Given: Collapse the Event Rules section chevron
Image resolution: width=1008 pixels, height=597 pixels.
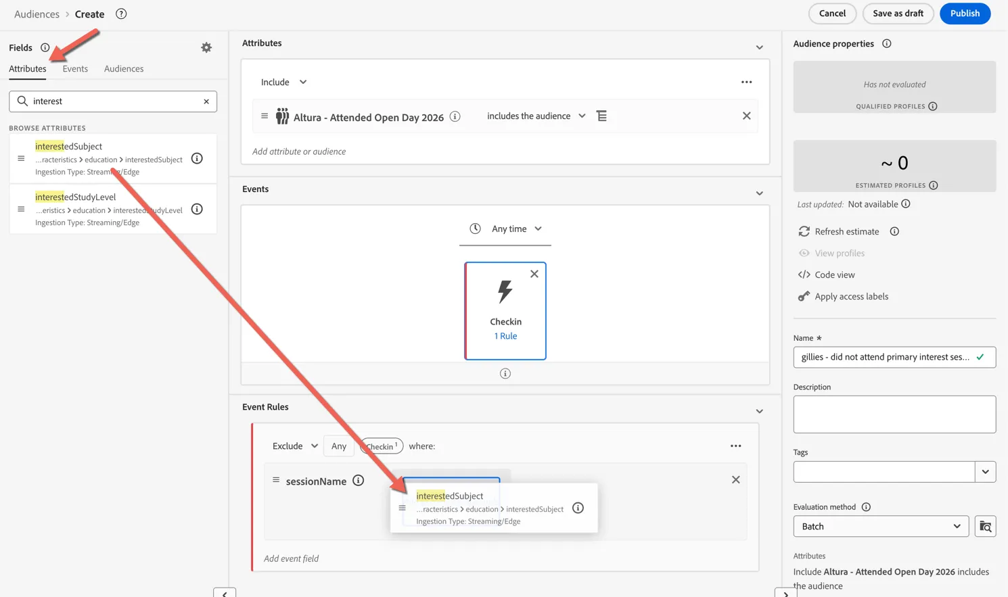Looking at the screenshot, I should tap(759, 411).
